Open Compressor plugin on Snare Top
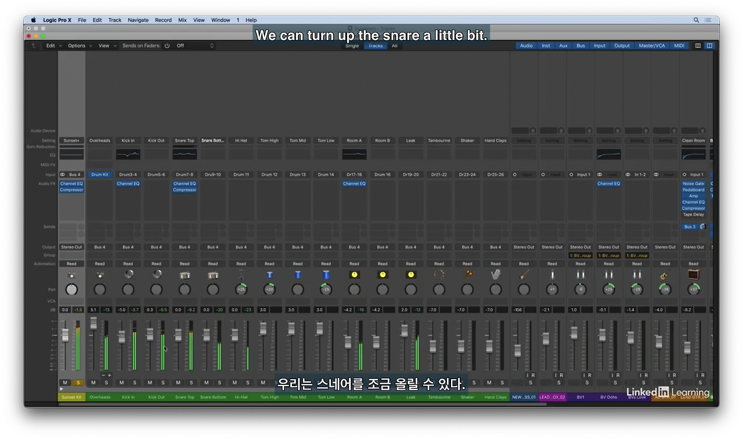Viewport: 743px width, 439px height. (x=185, y=190)
